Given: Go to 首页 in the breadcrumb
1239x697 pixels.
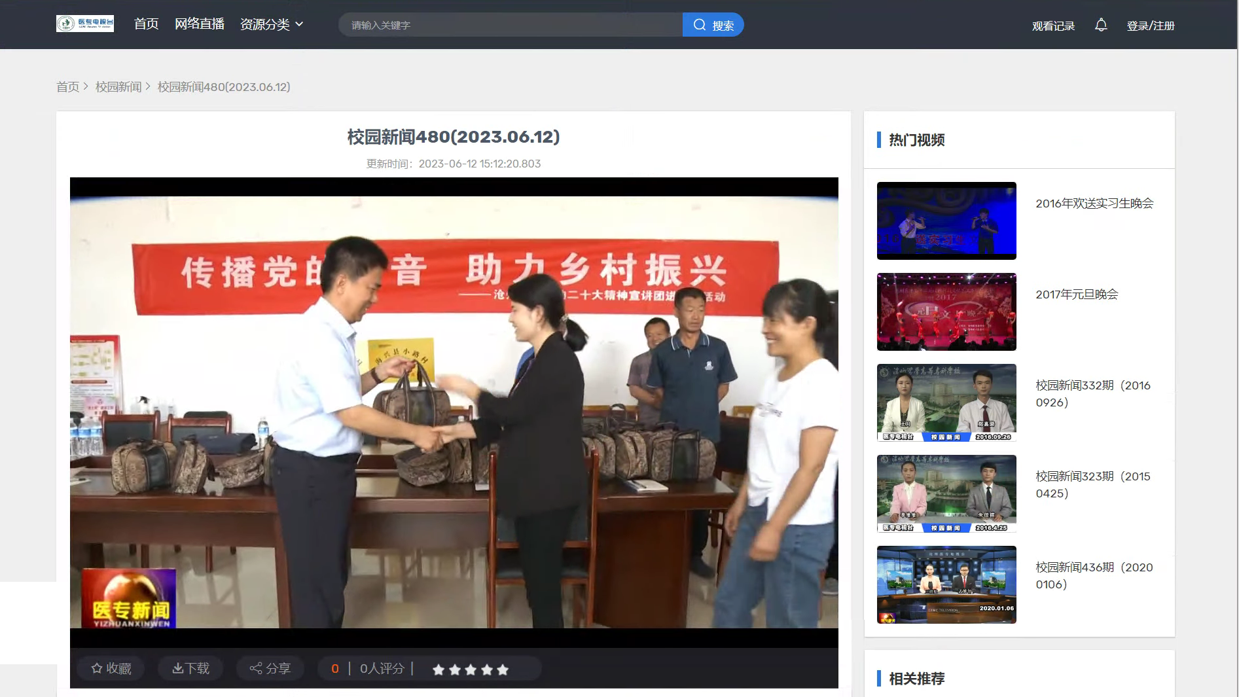Looking at the screenshot, I should [67, 86].
